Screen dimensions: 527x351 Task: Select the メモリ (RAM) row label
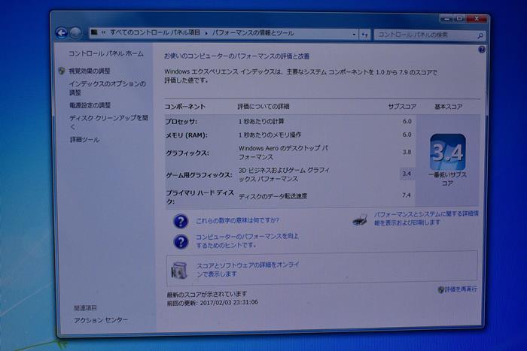[x=187, y=135]
